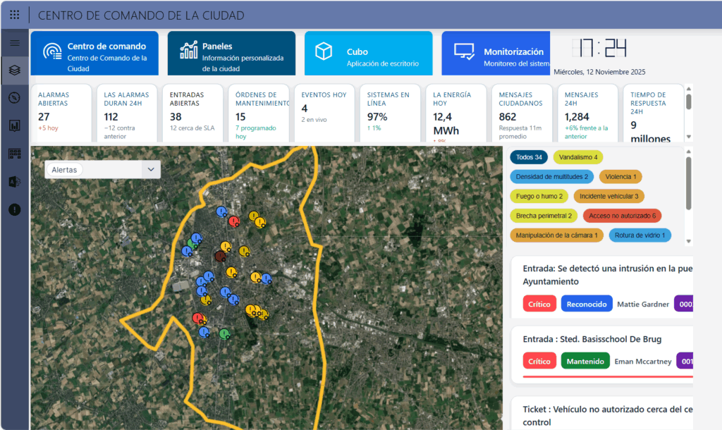Click the exclamation alert sidebar icon
This screenshot has width=722, height=430.
coord(15,210)
